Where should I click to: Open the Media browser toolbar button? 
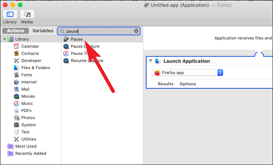click(27, 14)
